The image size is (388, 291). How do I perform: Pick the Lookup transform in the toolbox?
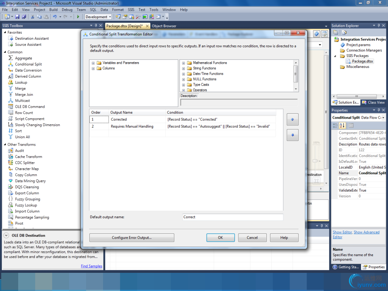[x=21, y=82]
